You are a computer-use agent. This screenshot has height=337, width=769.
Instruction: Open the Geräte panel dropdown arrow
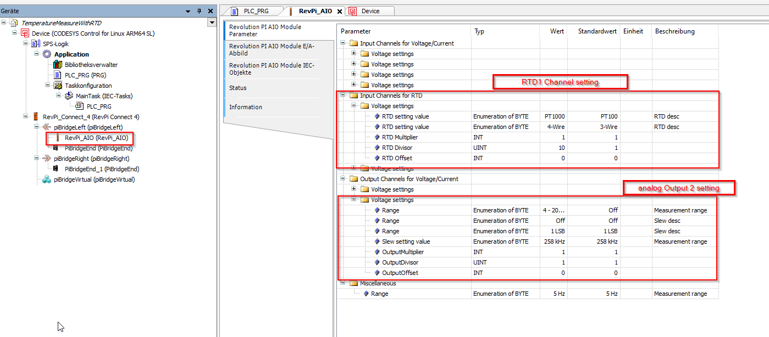pos(187,10)
